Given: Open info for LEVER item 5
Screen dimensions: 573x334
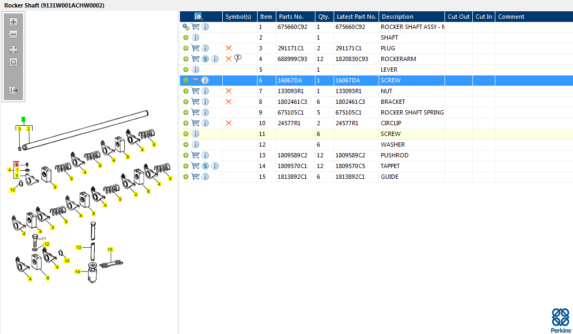Looking at the screenshot, I should pyautogui.click(x=195, y=70).
